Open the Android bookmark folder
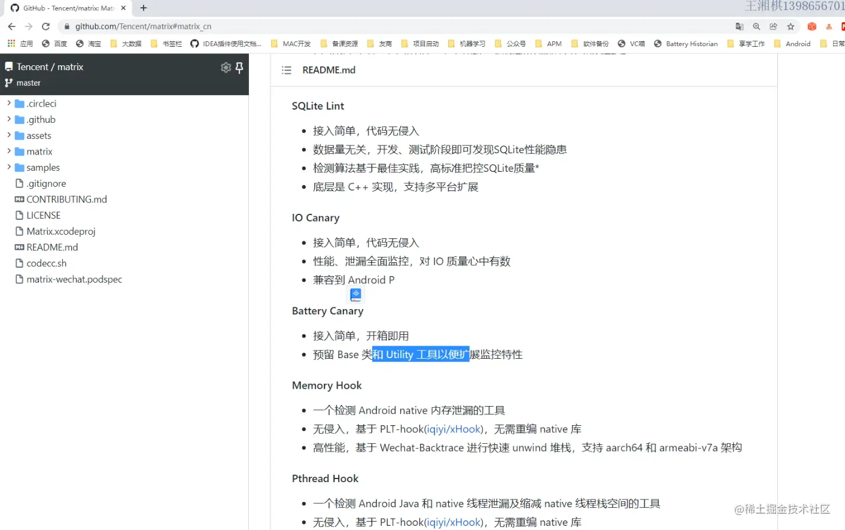Screen dimensions: 845x530 (x=792, y=44)
